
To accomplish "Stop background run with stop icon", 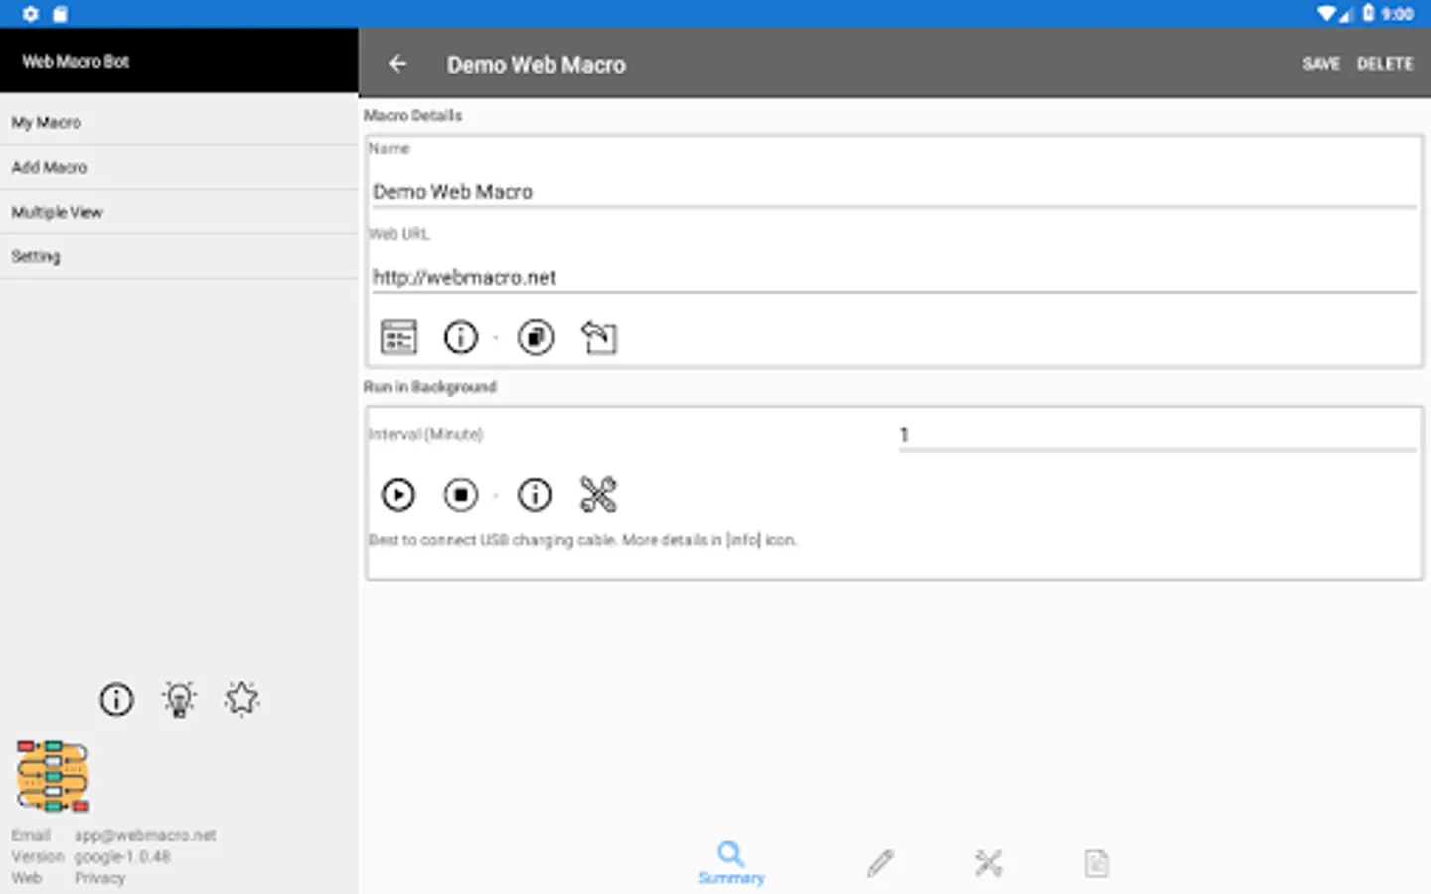I will click(x=461, y=495).
